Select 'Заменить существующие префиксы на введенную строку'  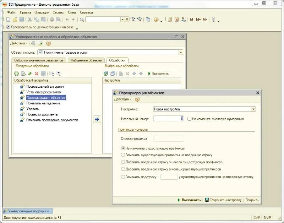[x=123, y=155]
